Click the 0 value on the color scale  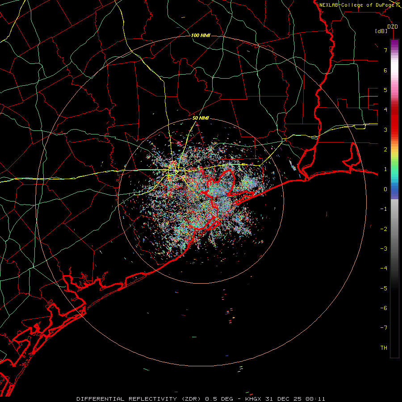tap(385, 189)
